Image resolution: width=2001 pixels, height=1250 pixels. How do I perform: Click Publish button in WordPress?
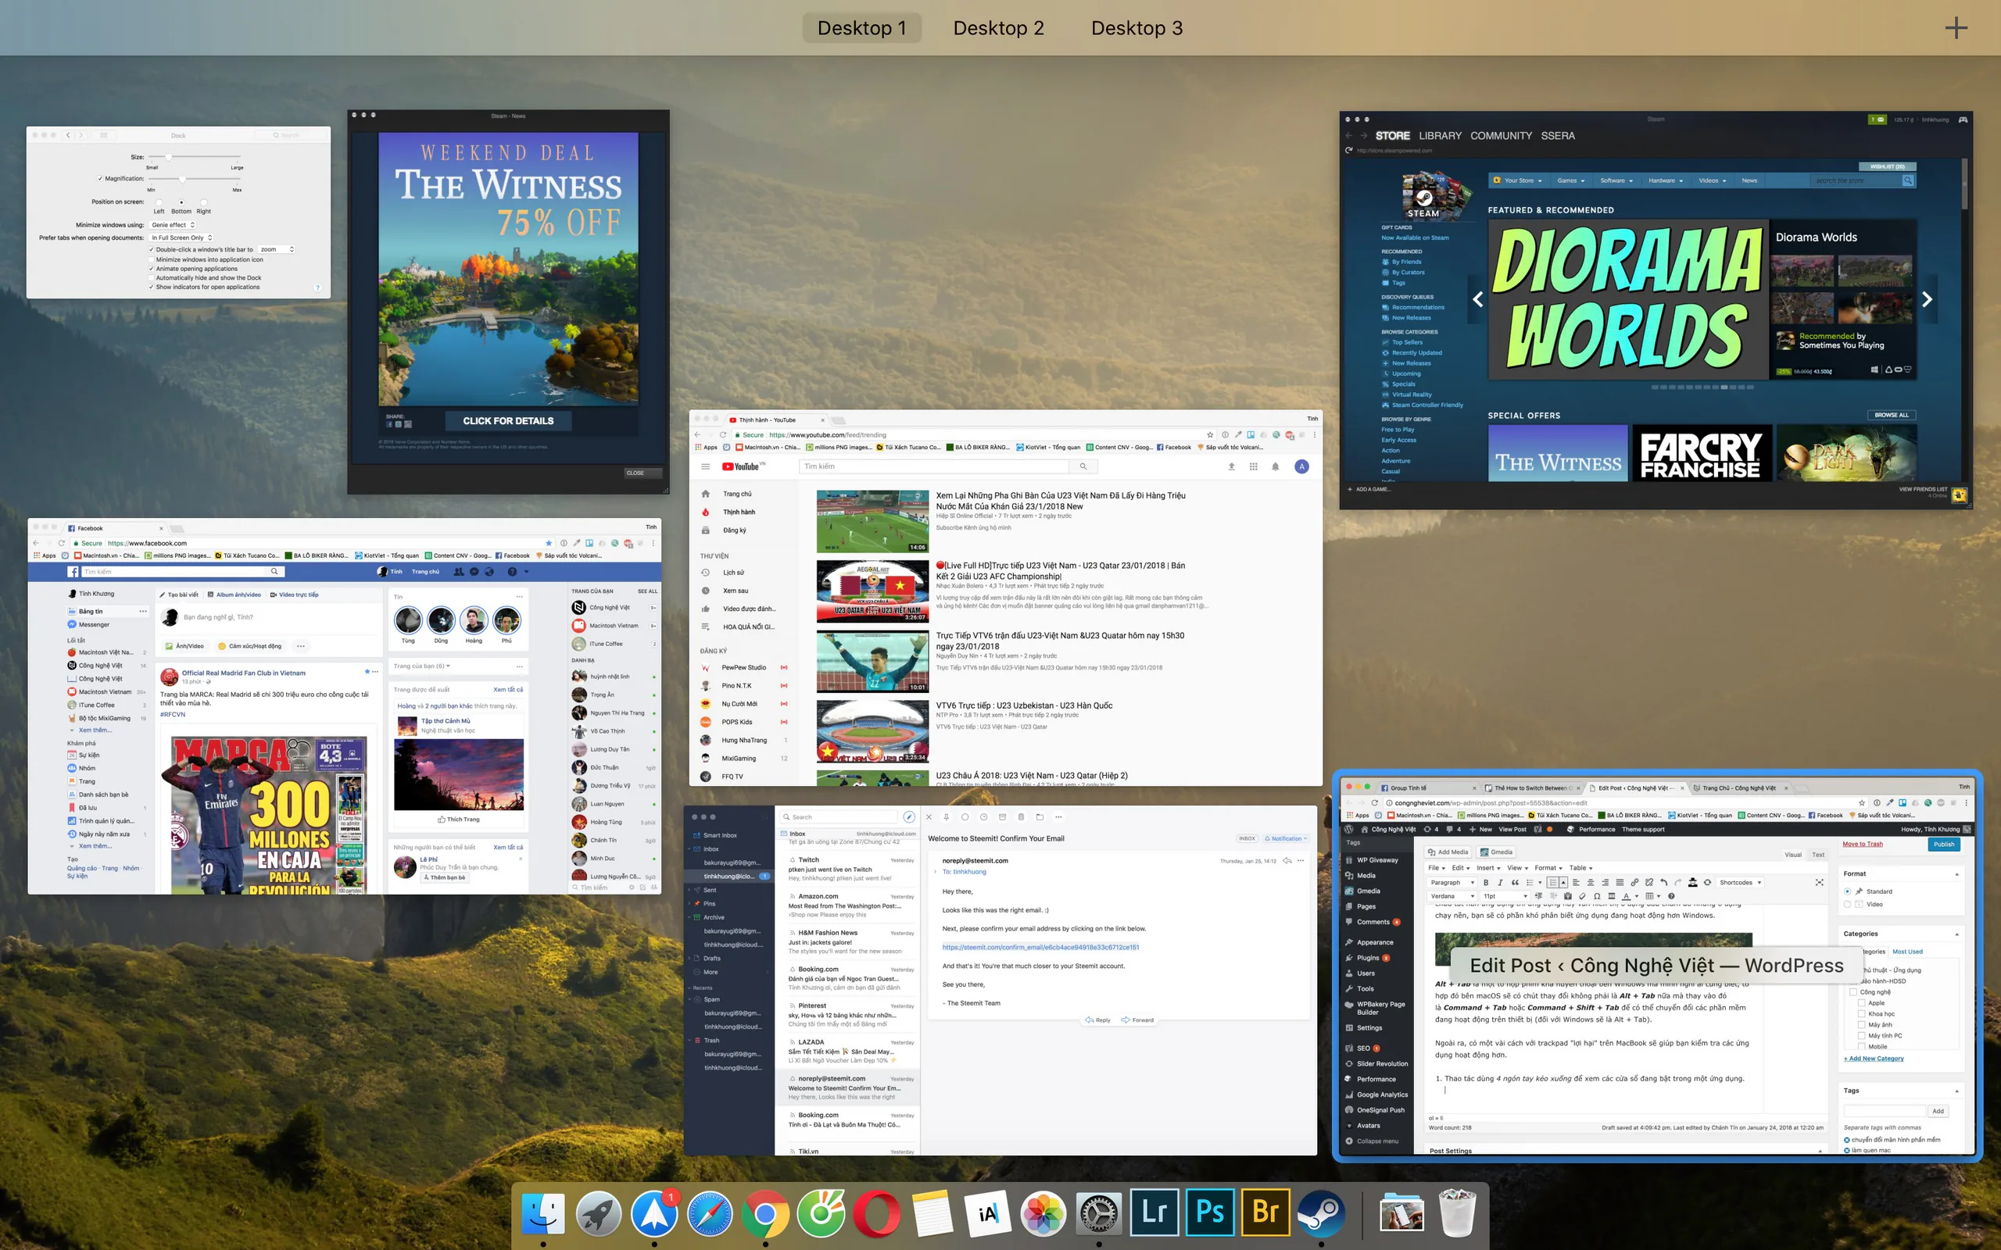point(1943,844)
